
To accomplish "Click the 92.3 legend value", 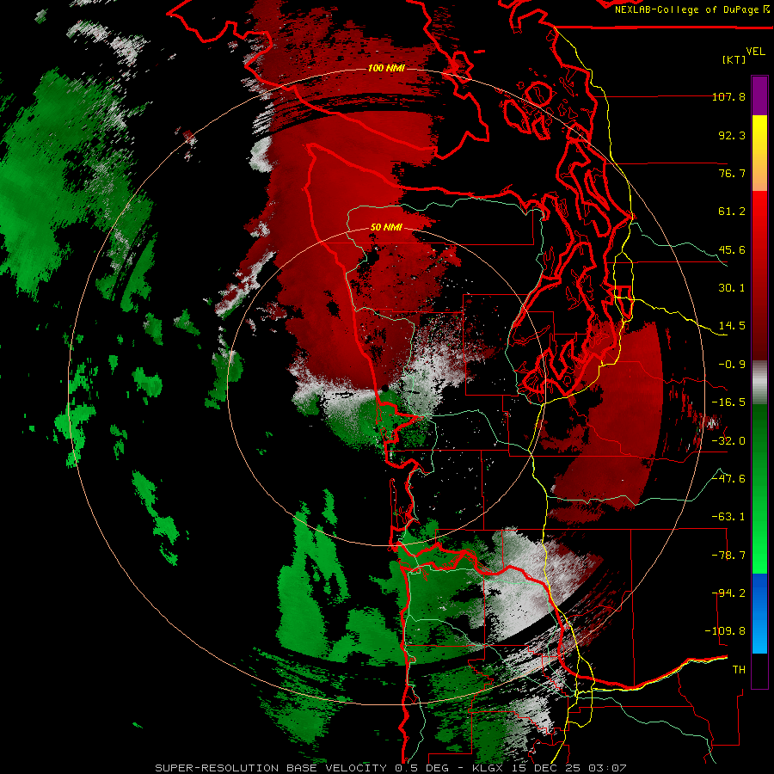I will tap(732, 135).
